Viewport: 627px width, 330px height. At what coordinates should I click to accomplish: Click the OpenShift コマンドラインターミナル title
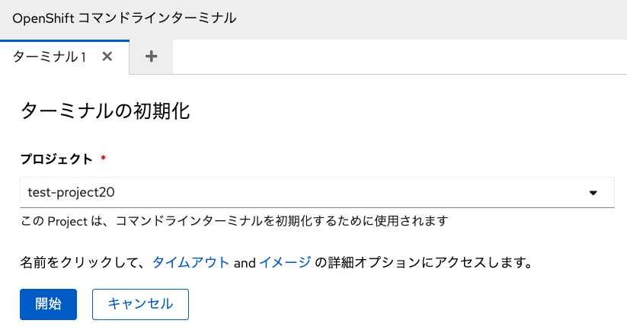124,18
